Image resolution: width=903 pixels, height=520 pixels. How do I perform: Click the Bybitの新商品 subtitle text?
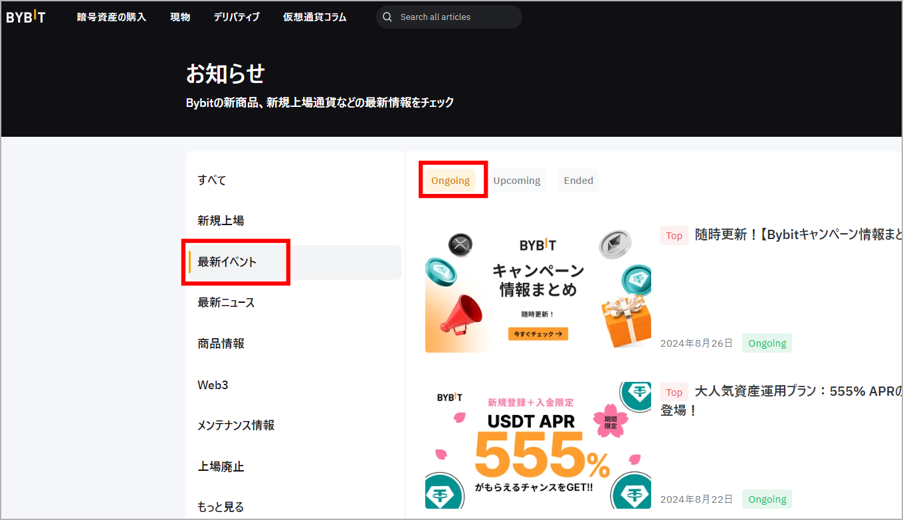320,103
